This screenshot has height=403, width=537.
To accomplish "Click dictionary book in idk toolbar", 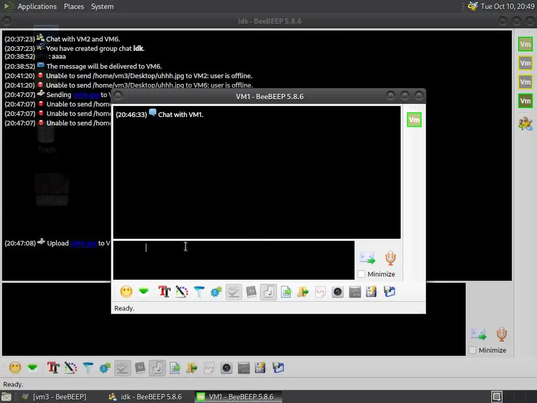I will [x=140, y=368].
